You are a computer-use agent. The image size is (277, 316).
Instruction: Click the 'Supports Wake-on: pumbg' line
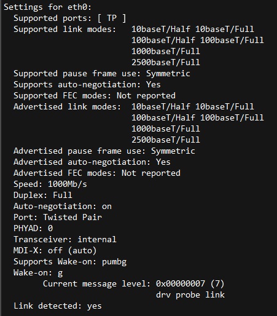click(x=70, y=262)
